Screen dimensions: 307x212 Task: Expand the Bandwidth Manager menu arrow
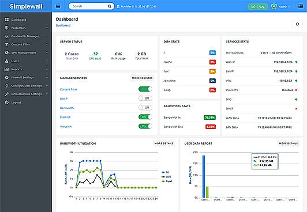(x=47, y=36)
